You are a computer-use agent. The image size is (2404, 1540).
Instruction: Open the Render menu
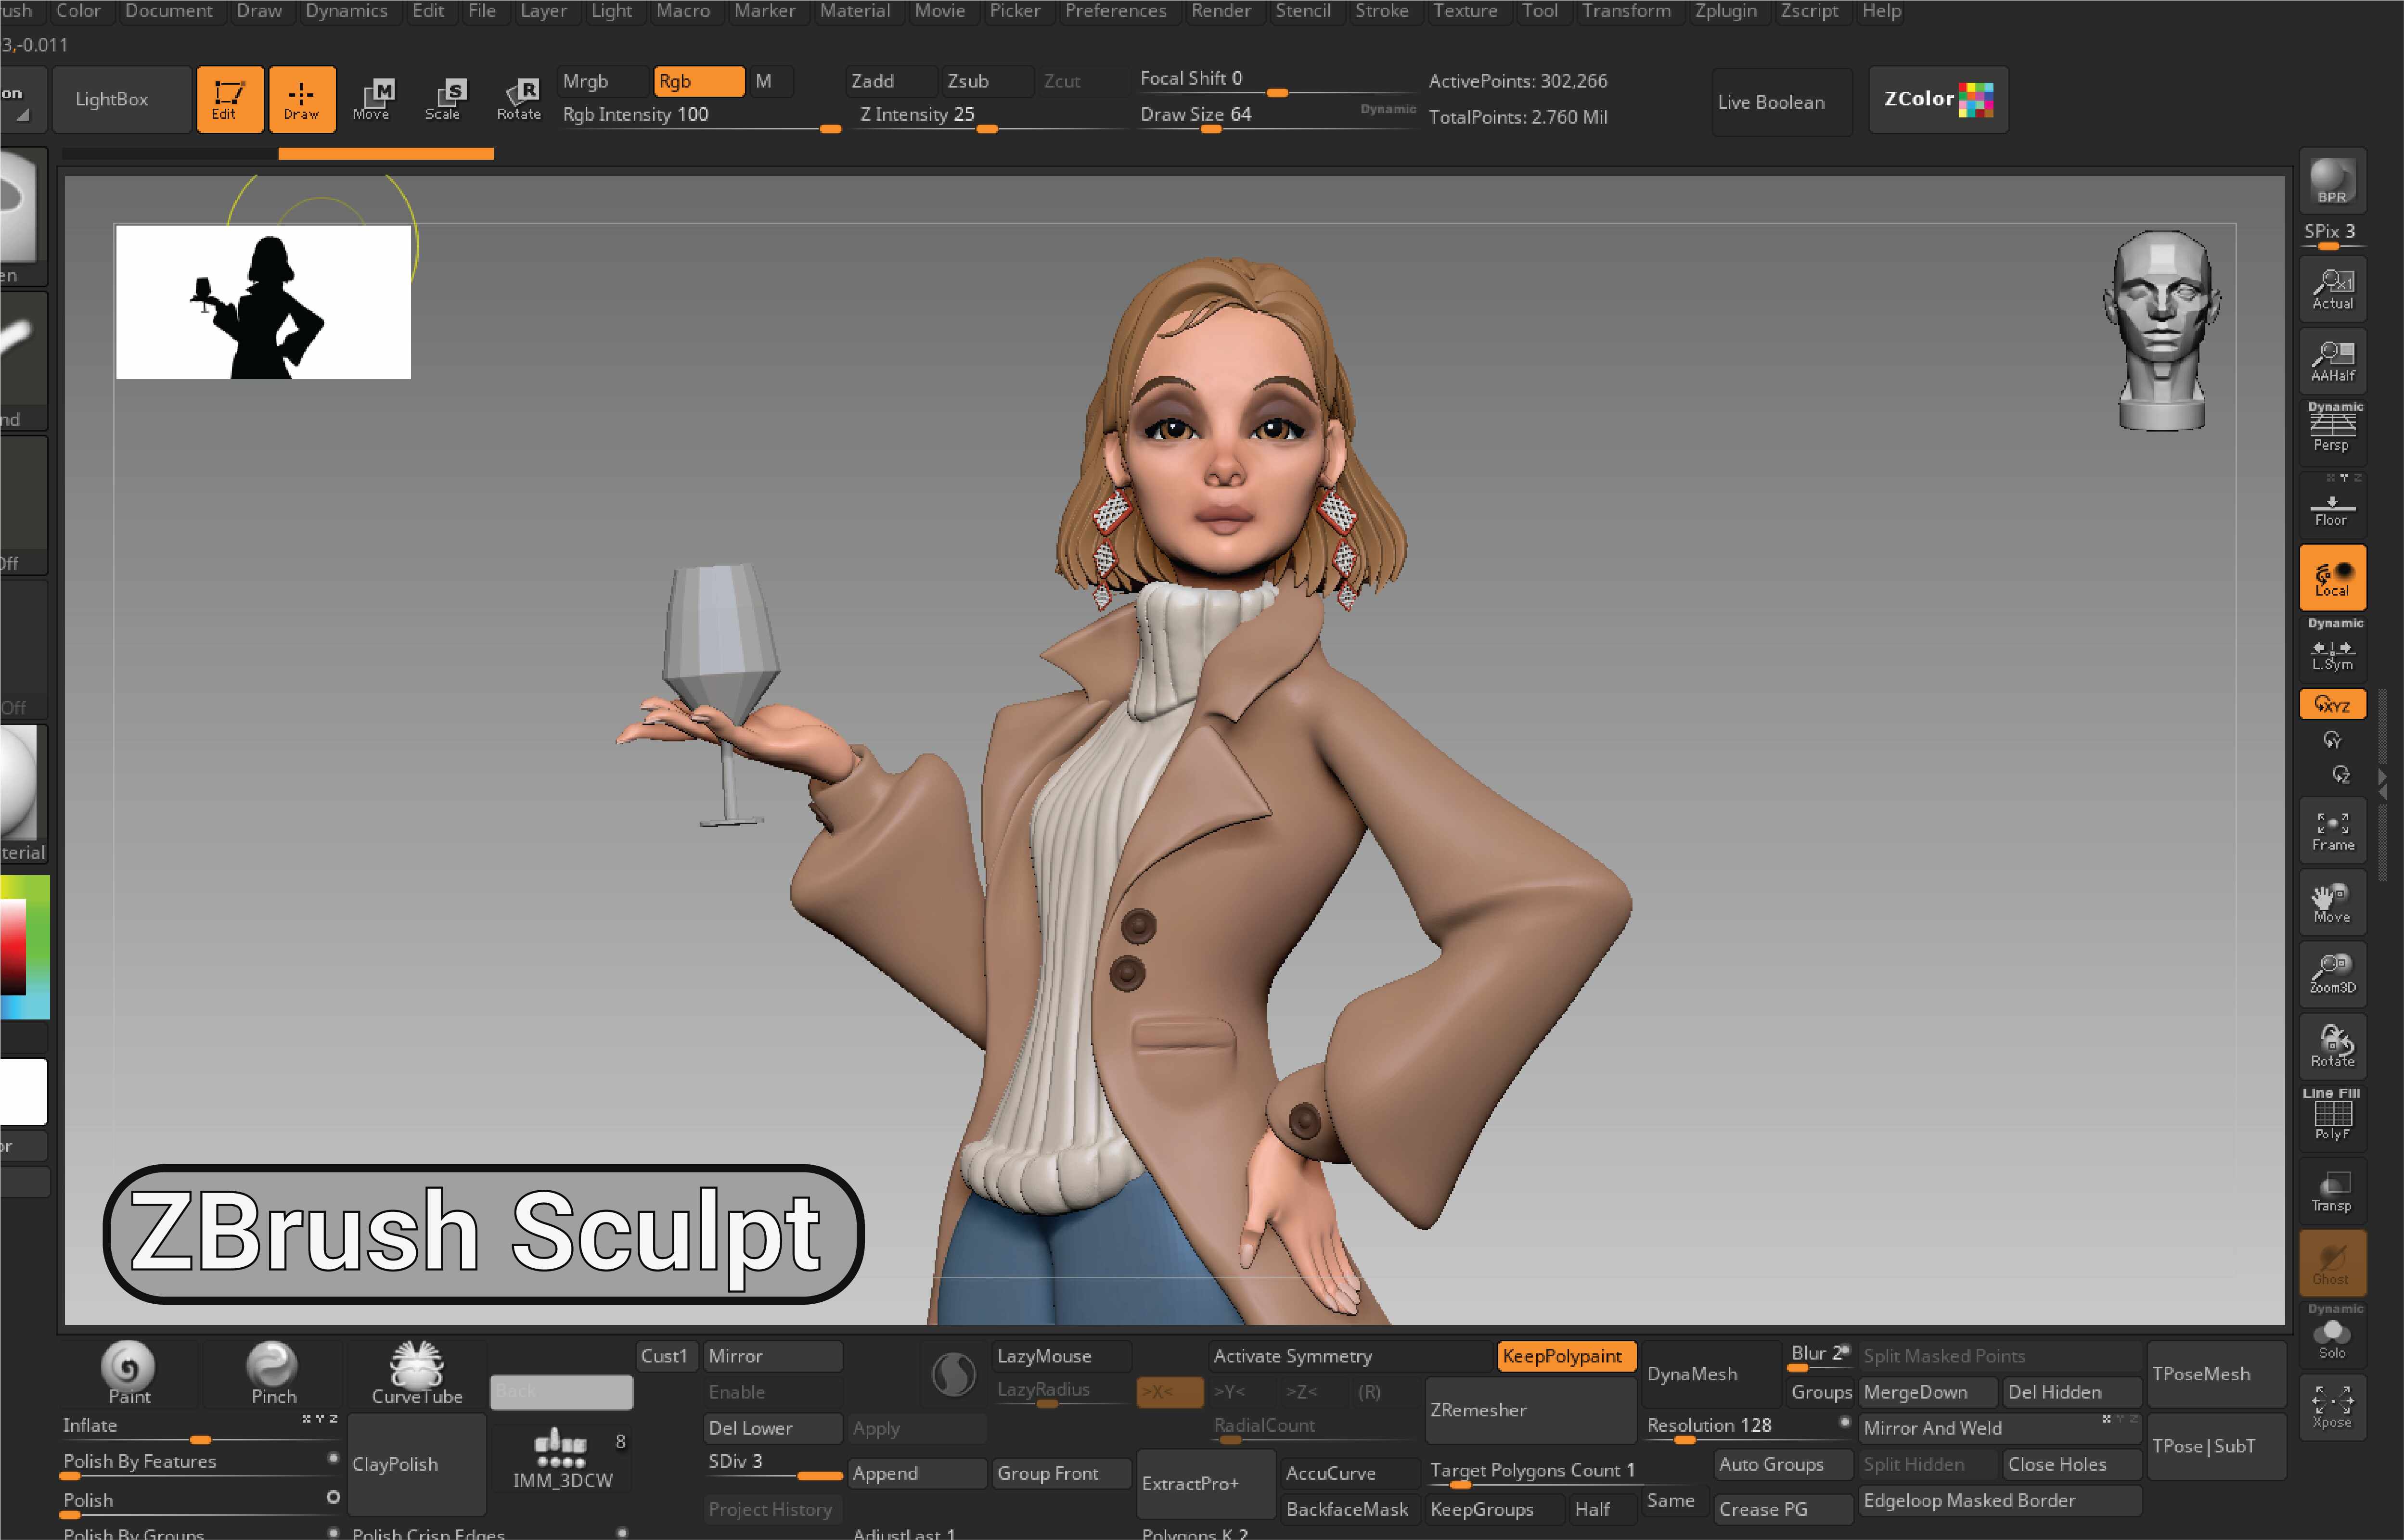[x=1221, y=11]
